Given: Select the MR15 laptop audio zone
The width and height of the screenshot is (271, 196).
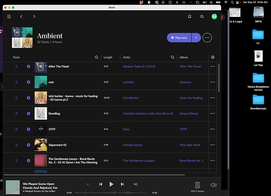Looking at the screenshot, I should coord(197,186).
